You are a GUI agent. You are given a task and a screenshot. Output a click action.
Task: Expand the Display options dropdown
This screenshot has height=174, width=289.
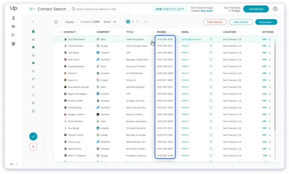pos(71,22)
